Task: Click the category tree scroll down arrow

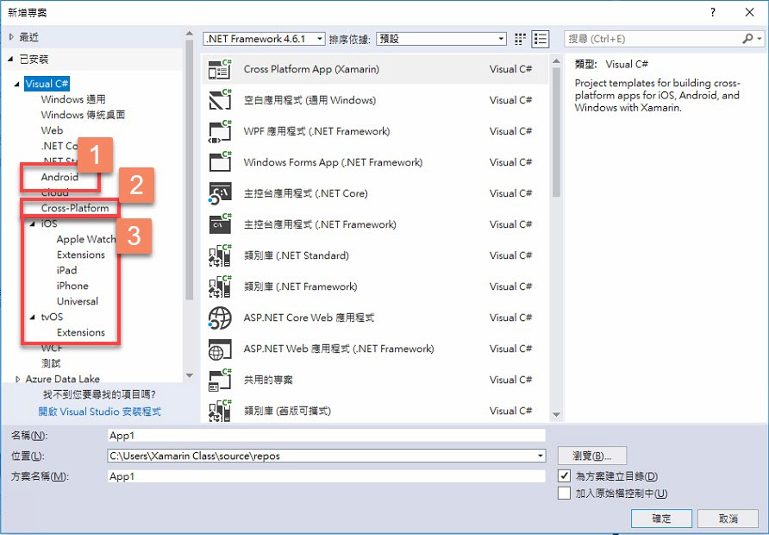Action: click(x=190, y=376)
